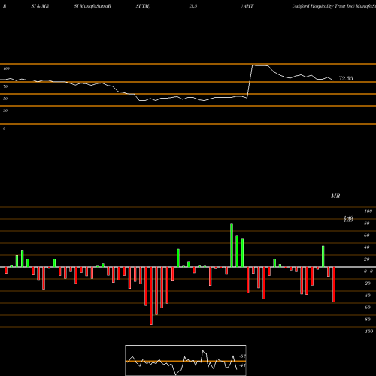This screenshot has height=376, width=376.
Task: Click the 'Ashford Hospitality Trust Inc' title text
Action: coord(323,6)
